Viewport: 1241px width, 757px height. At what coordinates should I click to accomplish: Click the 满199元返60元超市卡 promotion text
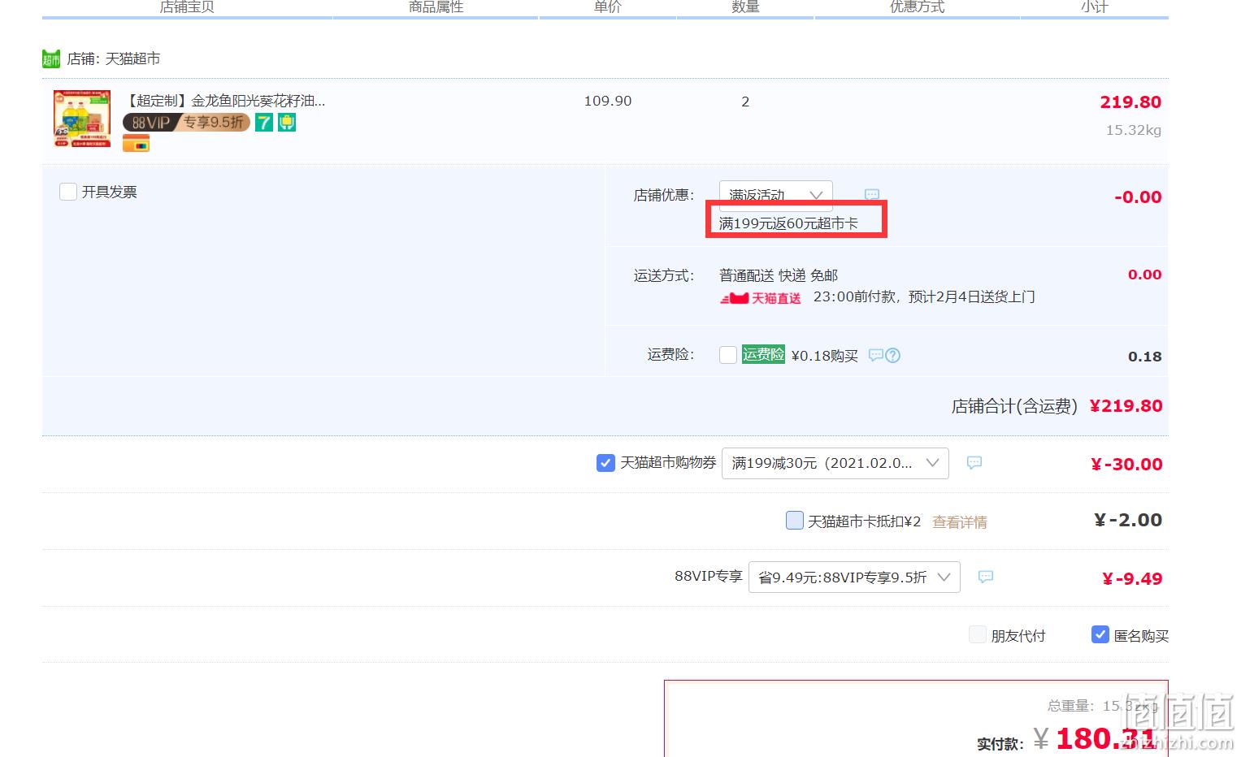click(x=788, y=223)
